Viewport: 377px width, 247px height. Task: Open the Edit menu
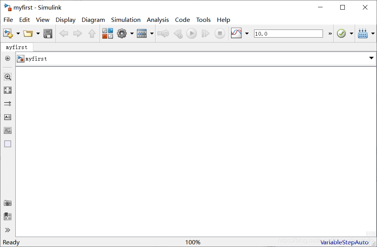point(25,20)
